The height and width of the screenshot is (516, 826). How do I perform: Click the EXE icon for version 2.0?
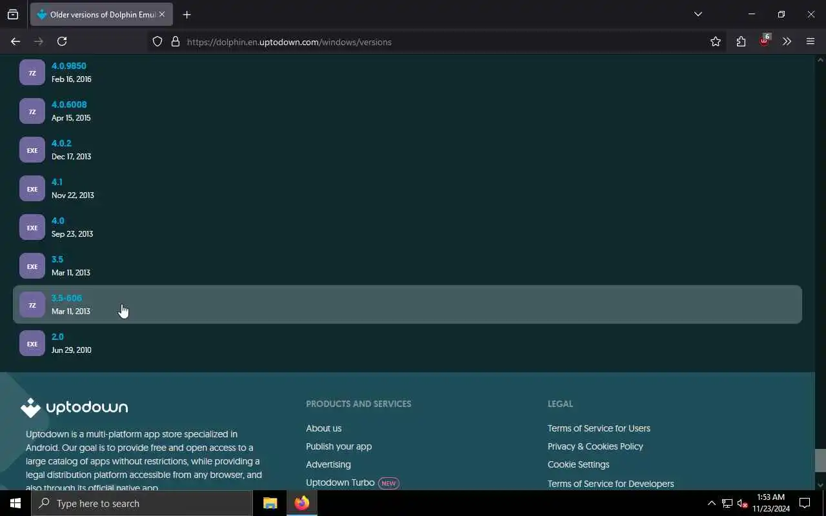tap(32, 344)
